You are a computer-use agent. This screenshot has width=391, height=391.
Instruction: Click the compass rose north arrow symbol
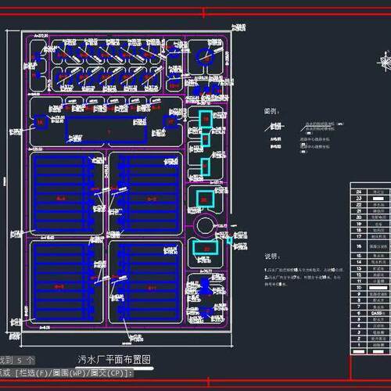[385, 62]
